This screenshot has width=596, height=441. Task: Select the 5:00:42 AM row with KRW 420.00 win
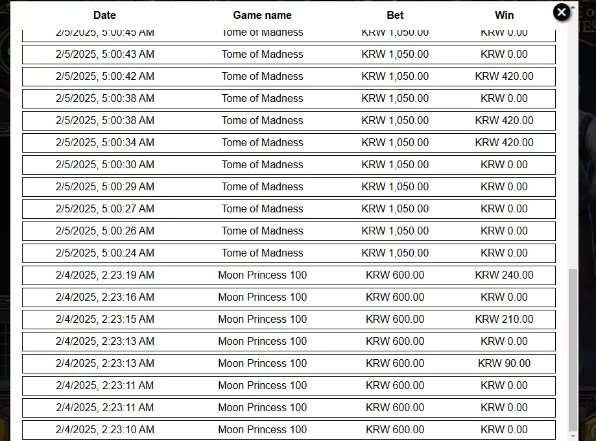[289, 77]
